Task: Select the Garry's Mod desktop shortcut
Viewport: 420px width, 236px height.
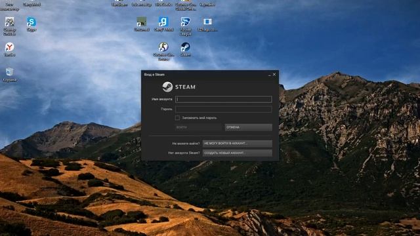Action: tap(163, 24)
